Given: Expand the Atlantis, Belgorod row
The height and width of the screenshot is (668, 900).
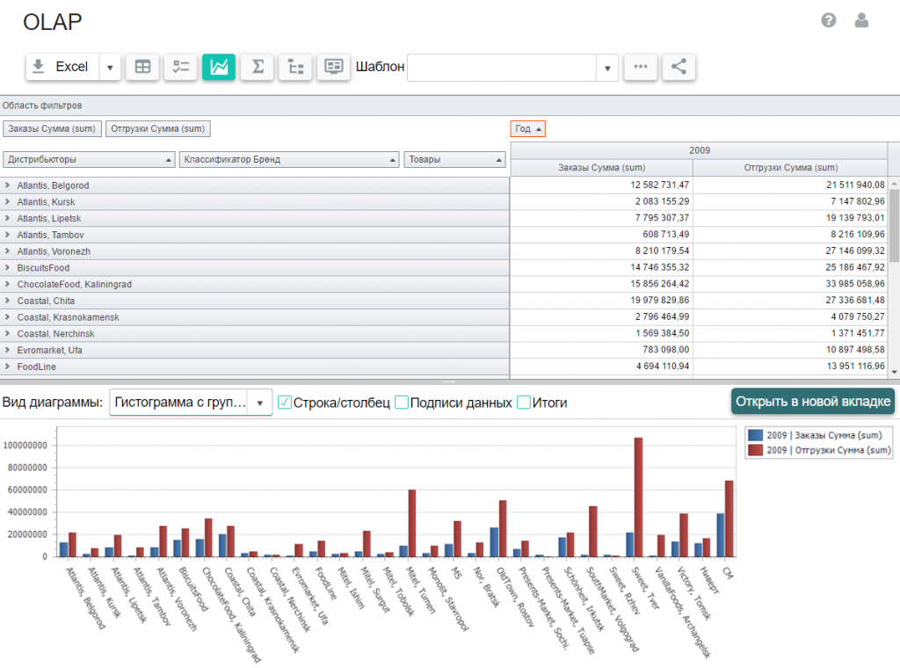Looking at the screenshot, I should click(7, 185).
